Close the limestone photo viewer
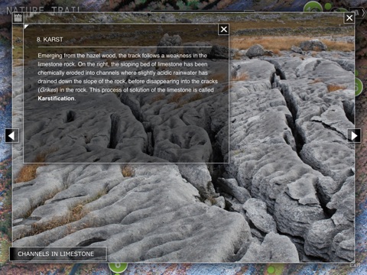This screenshot has width=367, height=275. [349, 18]
